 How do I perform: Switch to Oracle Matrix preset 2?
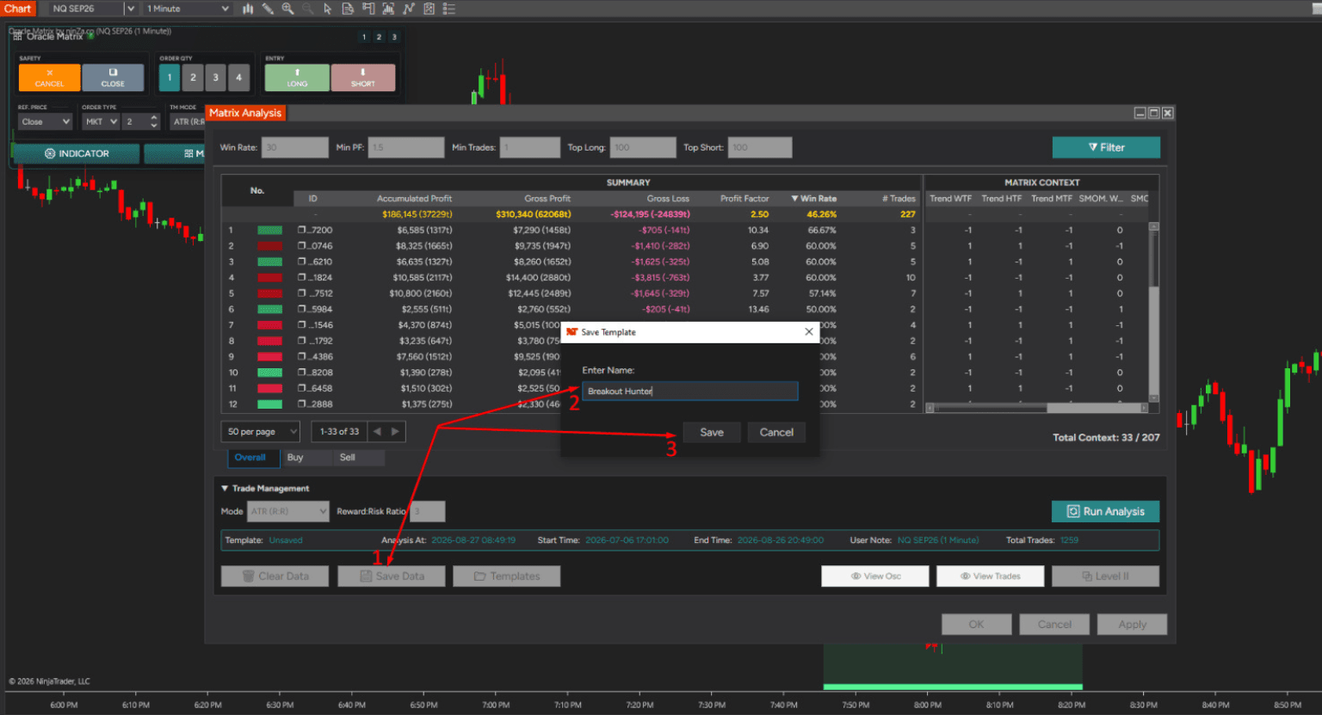click(x=379, y=37)
